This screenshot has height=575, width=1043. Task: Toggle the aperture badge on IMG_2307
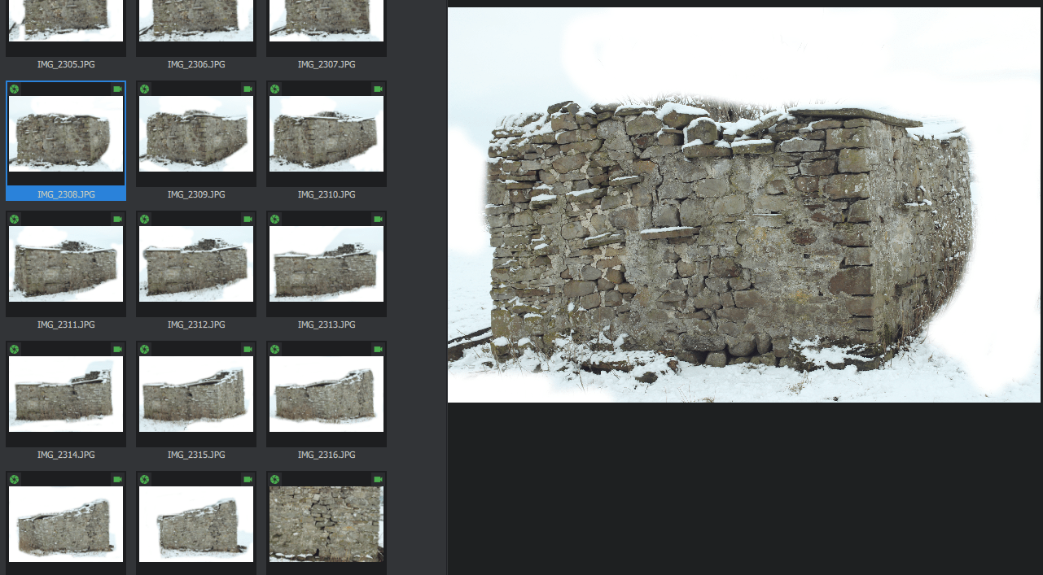tap(274, 4)
